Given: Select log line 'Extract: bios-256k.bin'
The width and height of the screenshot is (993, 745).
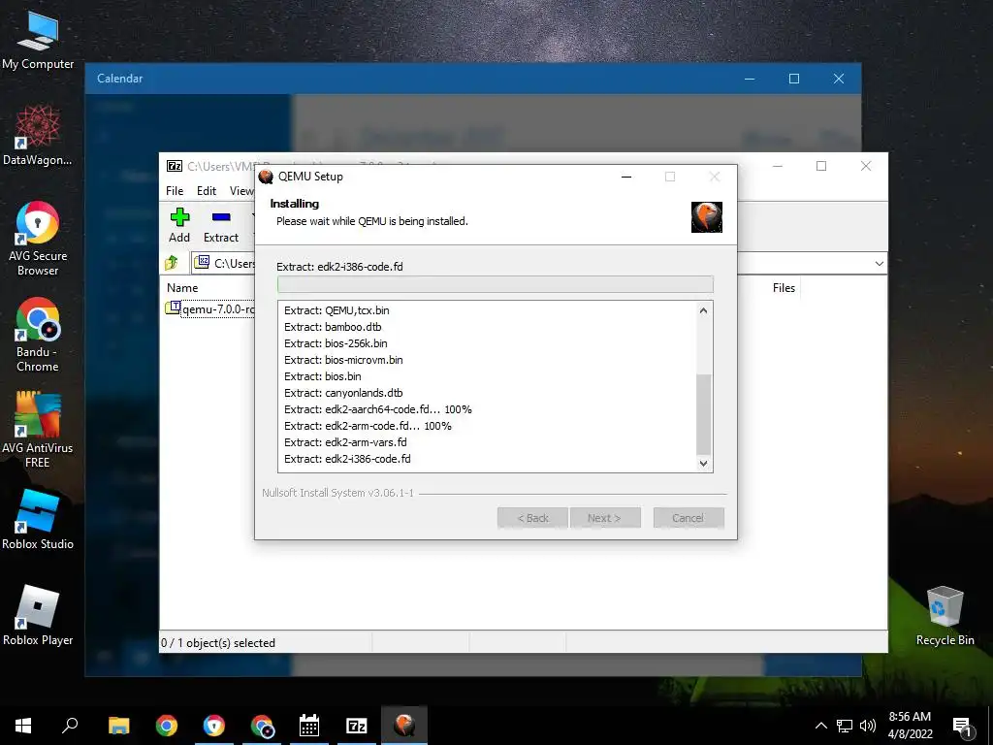Looking at the screenshot, I should pyautogui.click(x=336, y=343).
